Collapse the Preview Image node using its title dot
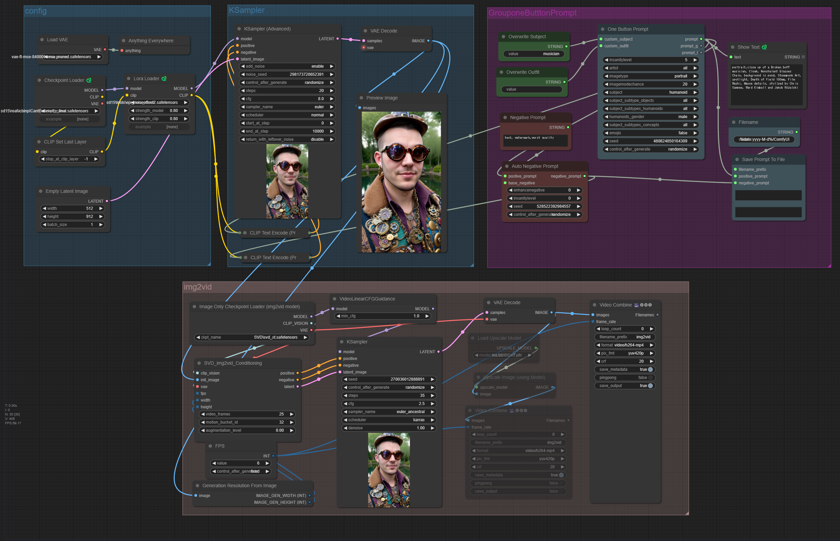Screen dimensions: 840x541 [x=361, y=98]
